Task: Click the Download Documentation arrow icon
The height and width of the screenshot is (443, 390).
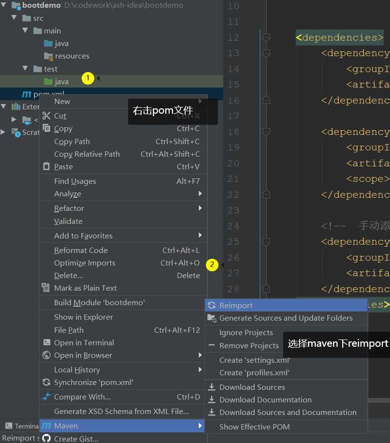Action: click(x=212, y=399)
